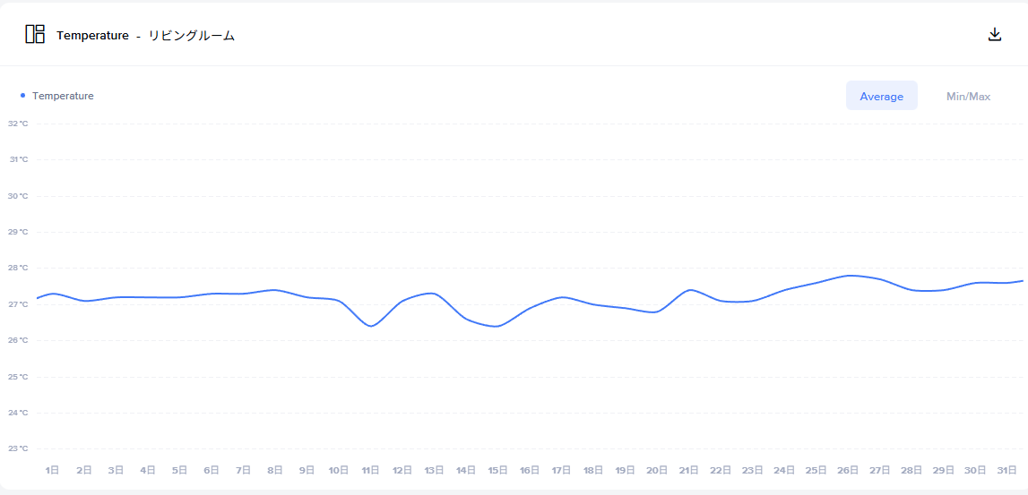This screenshot has width=1028, height=495.
Task: Switch to the Min/Max view
Action: tap(968, 96)
